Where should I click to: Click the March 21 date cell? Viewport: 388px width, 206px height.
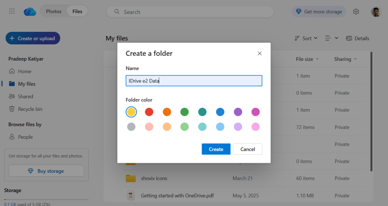pos(242,178)
